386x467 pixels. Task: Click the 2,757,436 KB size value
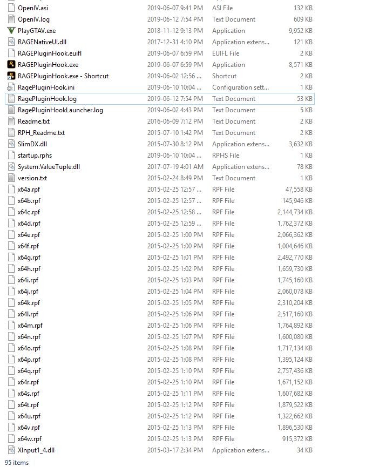click(295, 371)
